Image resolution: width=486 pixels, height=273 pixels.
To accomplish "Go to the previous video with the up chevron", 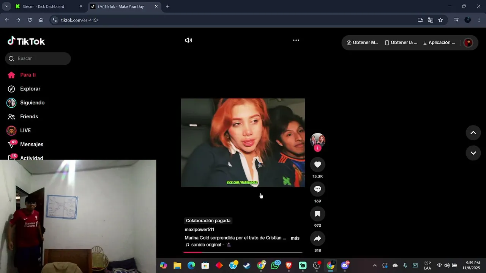I will [473, 133].
